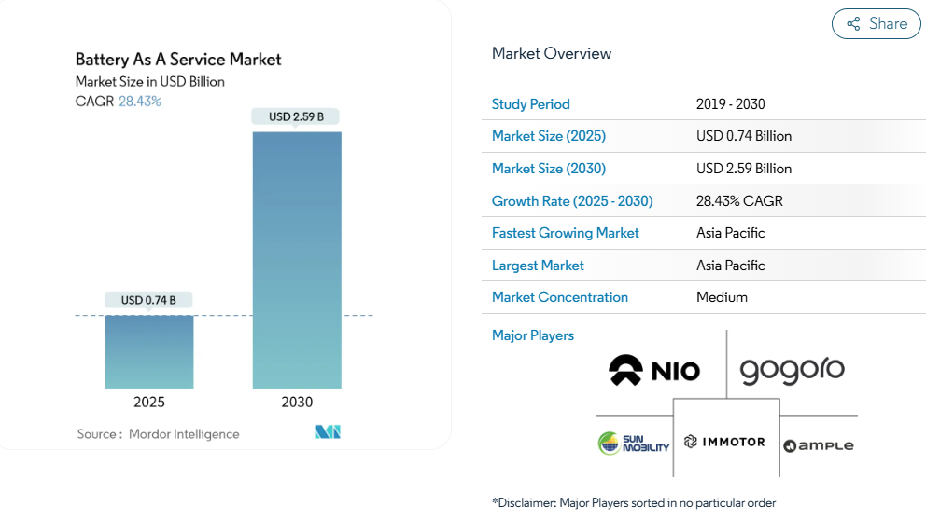Select the Market Size (2025) row label
The image size is (926, 519).
(x=549, y=136)
